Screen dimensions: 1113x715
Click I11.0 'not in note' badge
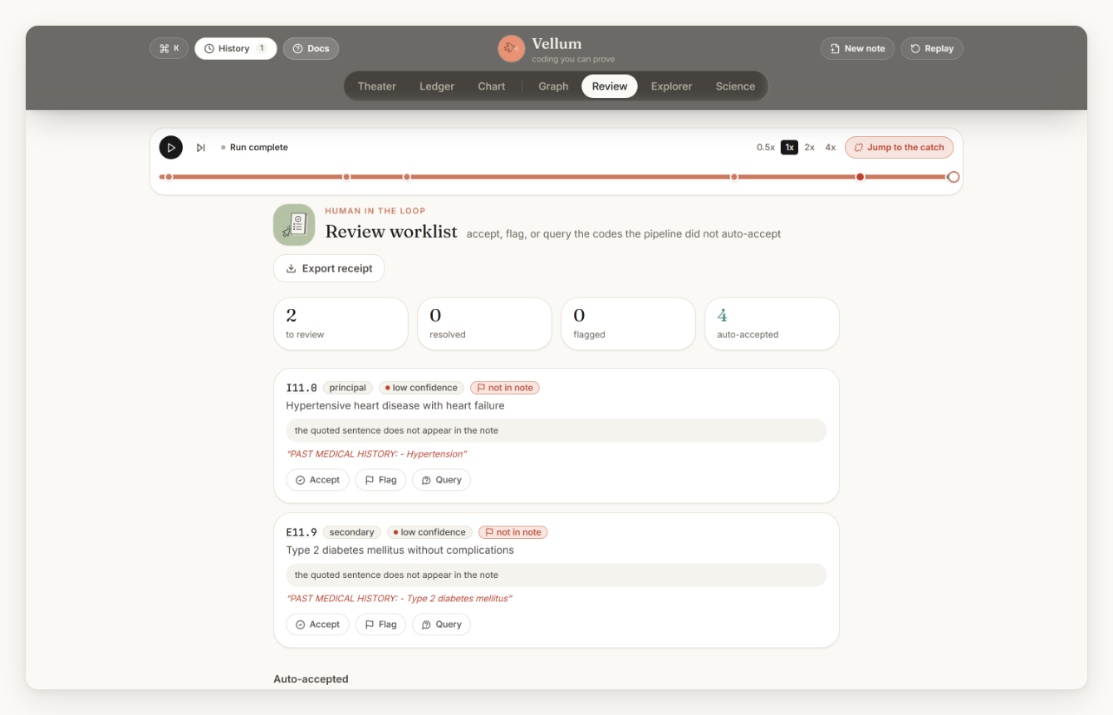[x=505, y=388]
